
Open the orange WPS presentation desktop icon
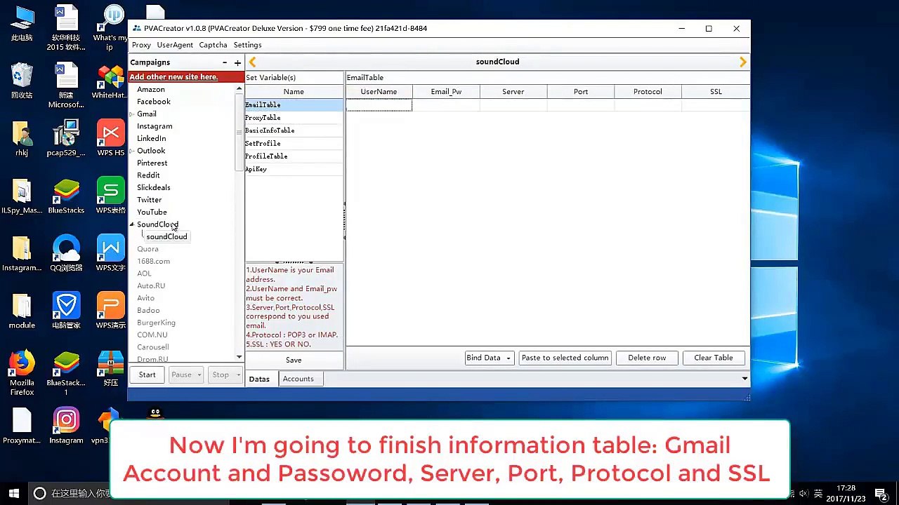coord(110,311)
